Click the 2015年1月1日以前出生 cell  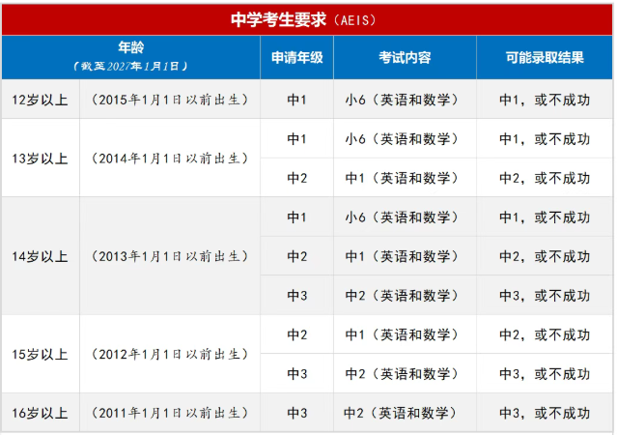[x=170, y=100]
